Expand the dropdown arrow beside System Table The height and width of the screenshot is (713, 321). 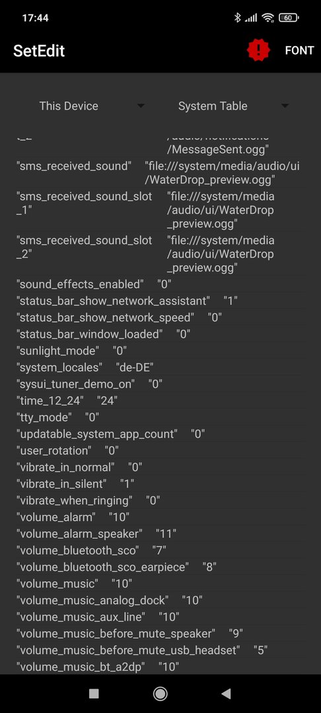285,106
